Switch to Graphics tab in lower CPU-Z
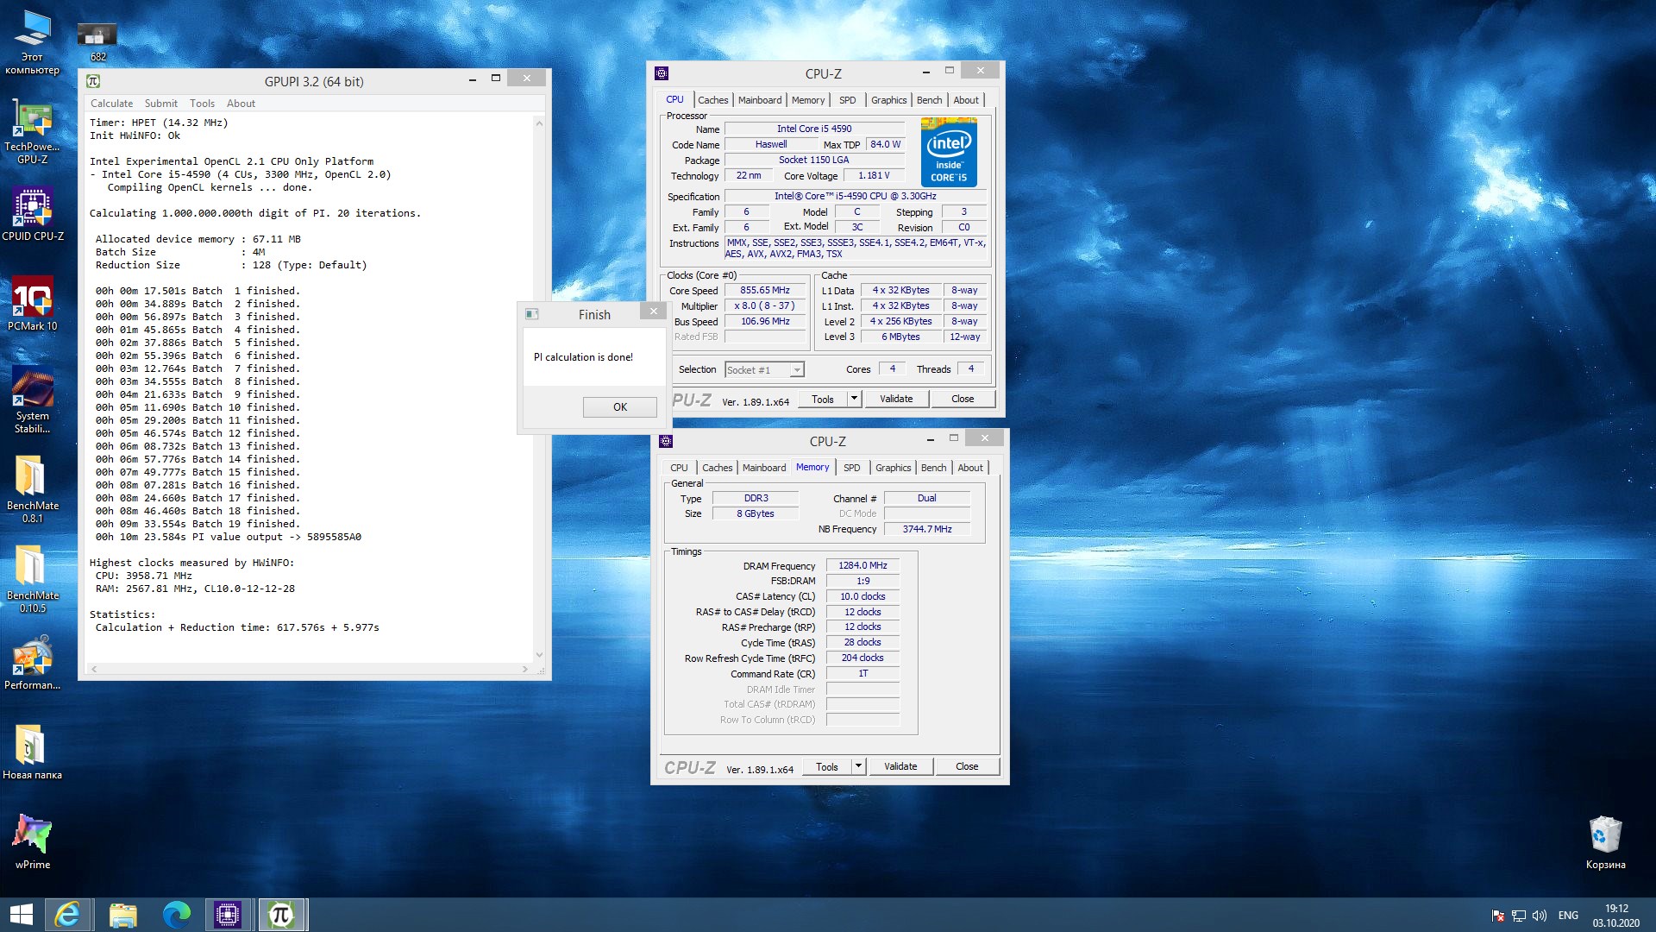This screenshot has width=1656, height=932. point(894,468)
